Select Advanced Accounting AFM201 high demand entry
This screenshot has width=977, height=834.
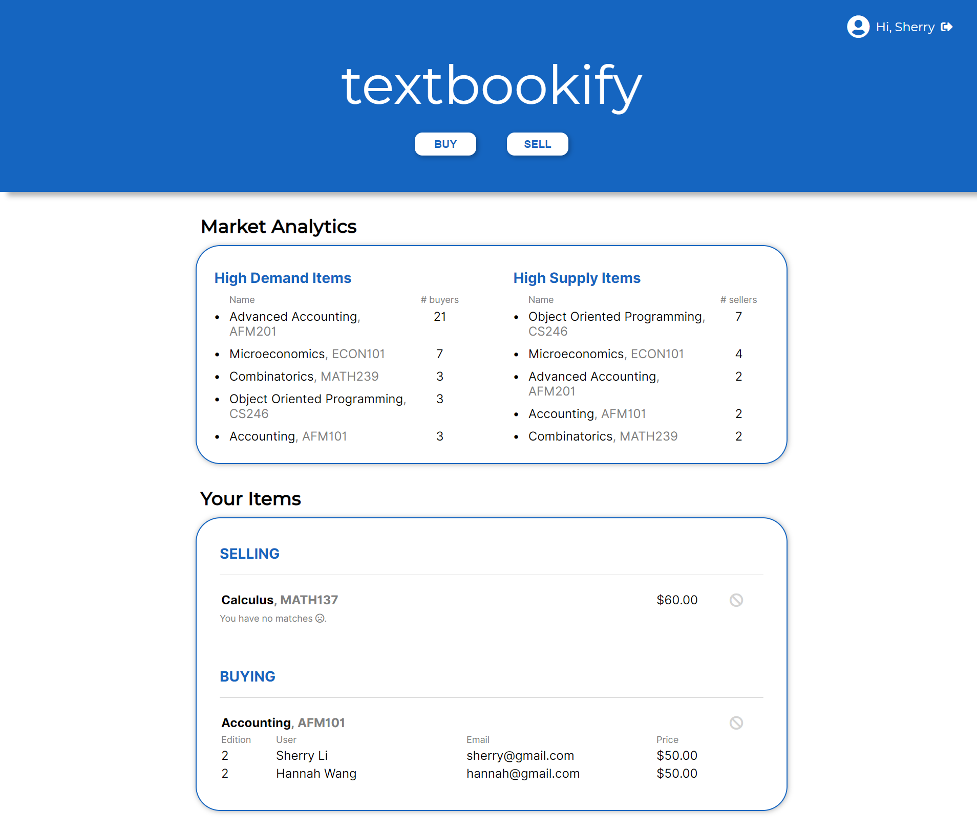(294, 323)
